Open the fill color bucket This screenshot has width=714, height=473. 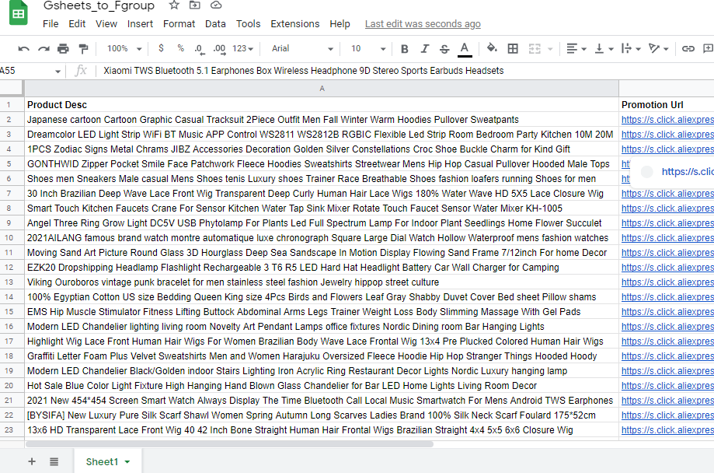[492, 48]
